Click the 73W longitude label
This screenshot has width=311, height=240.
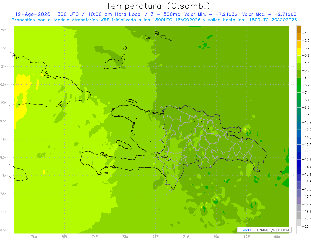(x=125, y=237)
